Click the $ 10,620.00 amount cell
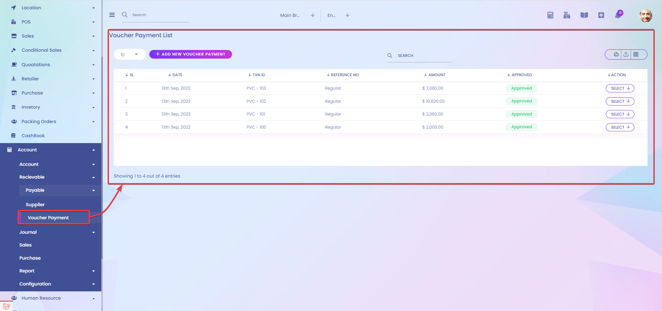662x311 pixels. 433,101
